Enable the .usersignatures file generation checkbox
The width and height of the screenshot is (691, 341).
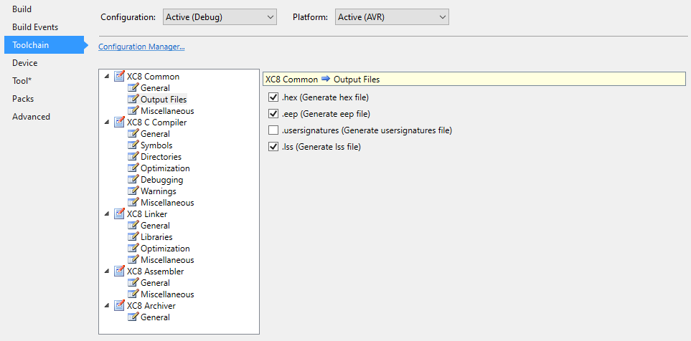click(x=273, y=130)
